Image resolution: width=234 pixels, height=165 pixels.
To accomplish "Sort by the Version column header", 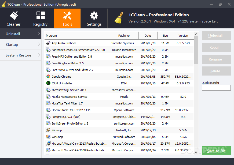I will pyautogui.click(x=183, y=36).
